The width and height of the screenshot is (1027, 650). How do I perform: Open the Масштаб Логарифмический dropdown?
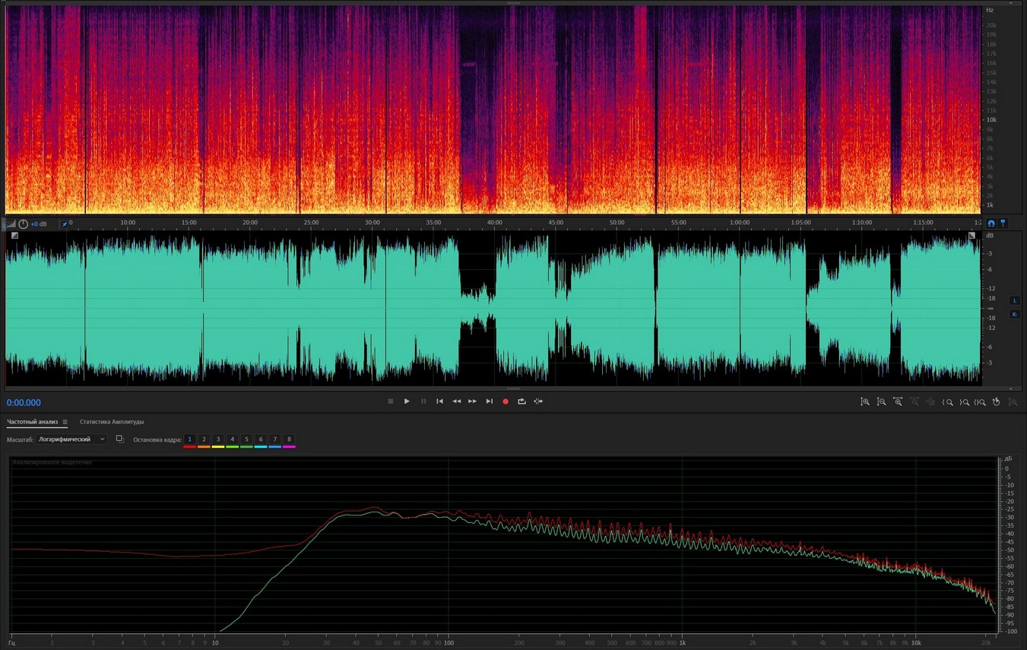pos(72,439)
